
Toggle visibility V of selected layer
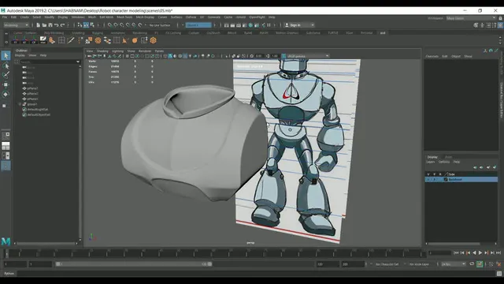tap(428, 179)
